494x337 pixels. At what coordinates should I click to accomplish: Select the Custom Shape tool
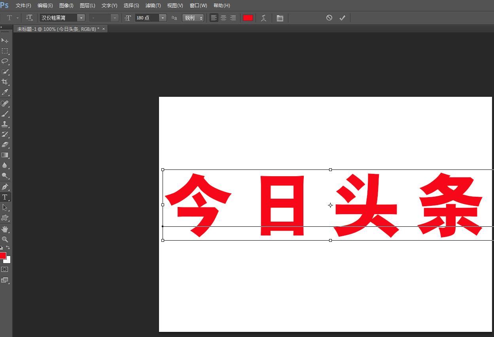5,218
